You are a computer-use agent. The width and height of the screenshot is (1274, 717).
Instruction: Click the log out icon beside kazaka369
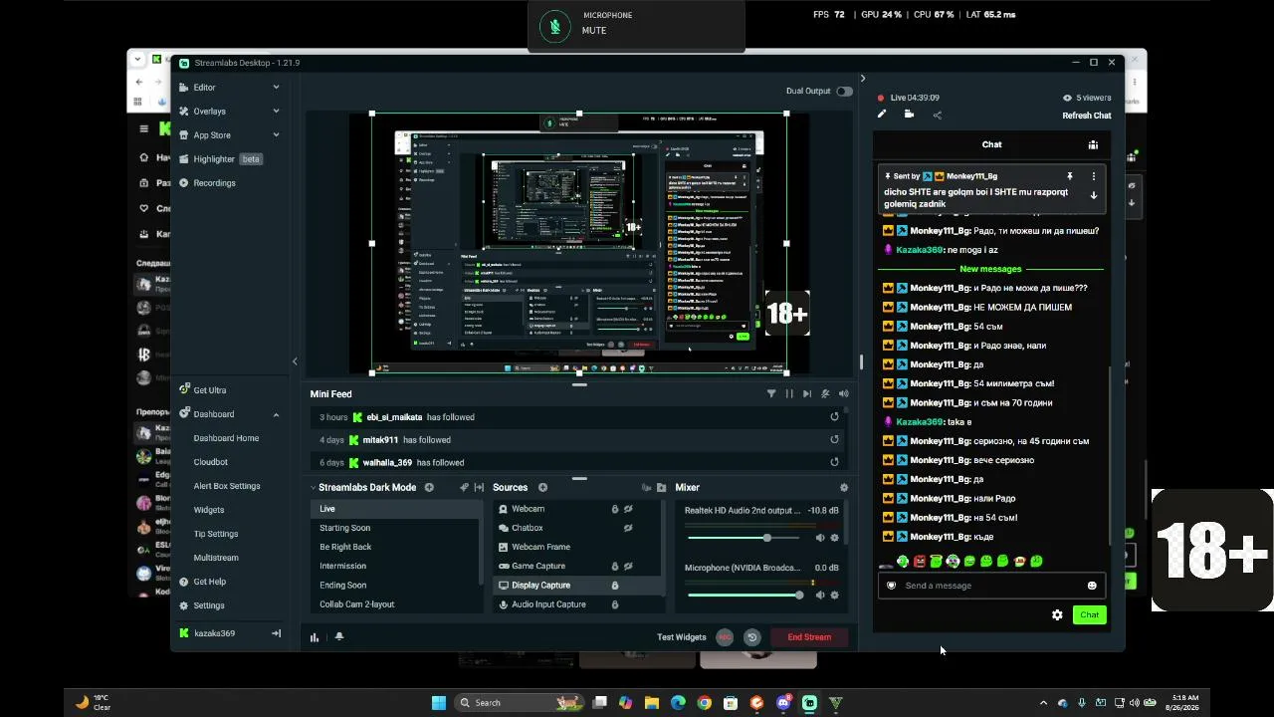point(276,633)
